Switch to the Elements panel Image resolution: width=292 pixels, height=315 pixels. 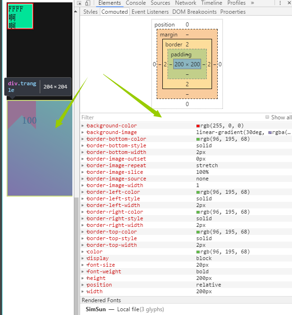pos(110,3)
